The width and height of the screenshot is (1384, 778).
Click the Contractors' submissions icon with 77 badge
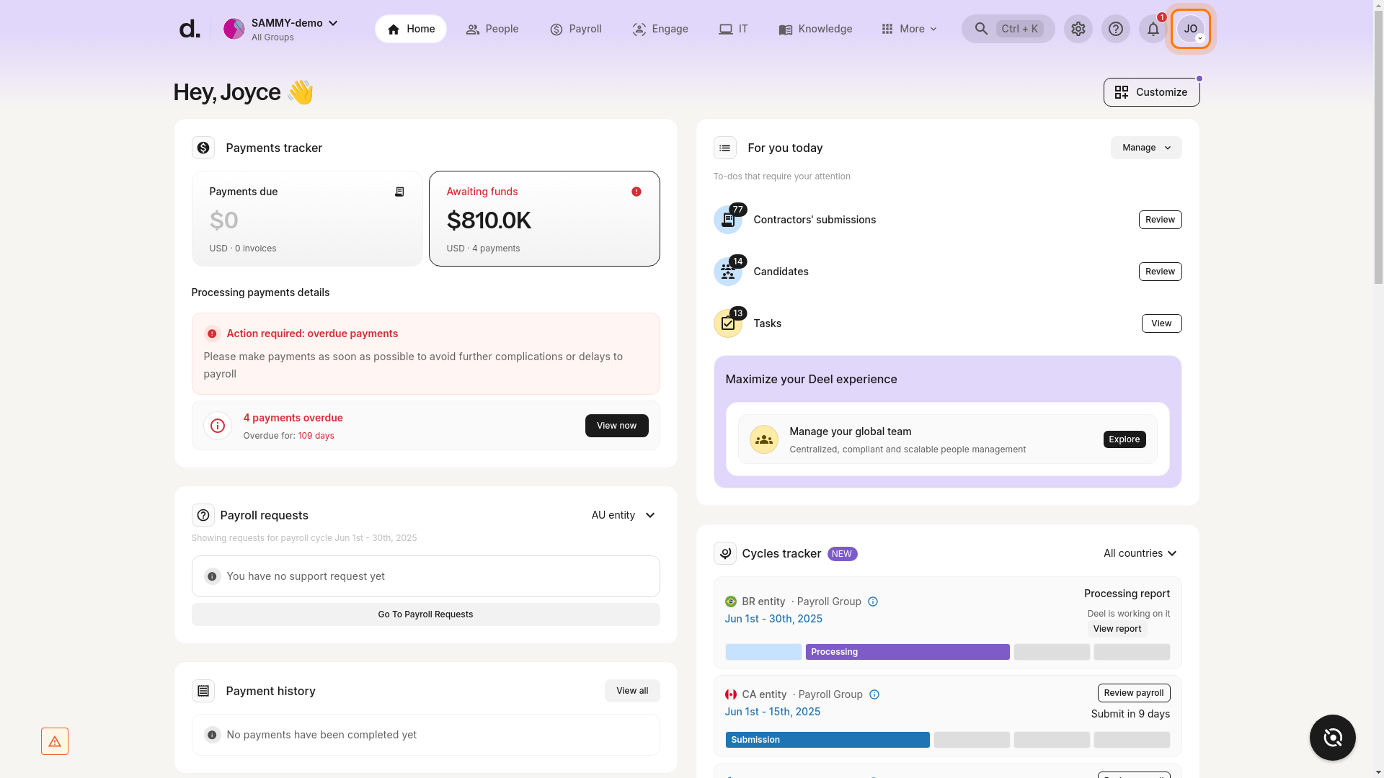(728, 220)
